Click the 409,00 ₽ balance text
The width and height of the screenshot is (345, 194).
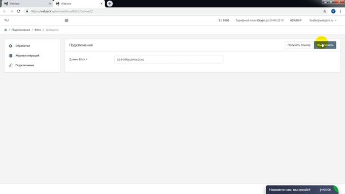point(295,20)
